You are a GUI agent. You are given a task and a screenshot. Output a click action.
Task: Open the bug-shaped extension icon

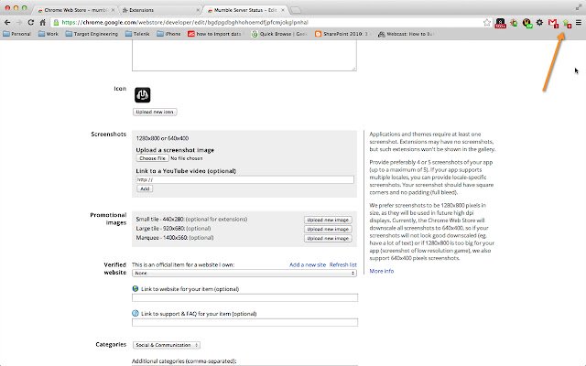[515, 23]
